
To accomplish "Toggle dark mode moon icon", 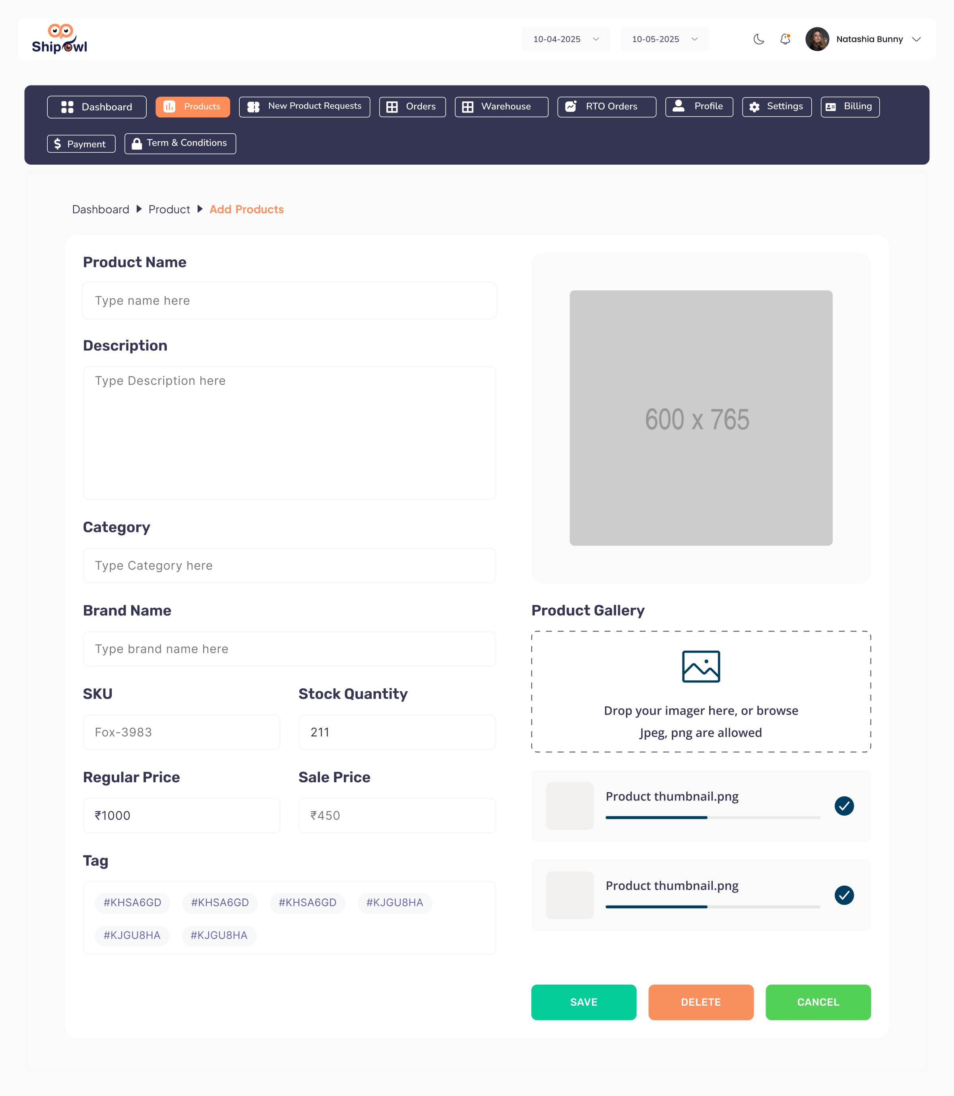I will [x=758, y=39].
